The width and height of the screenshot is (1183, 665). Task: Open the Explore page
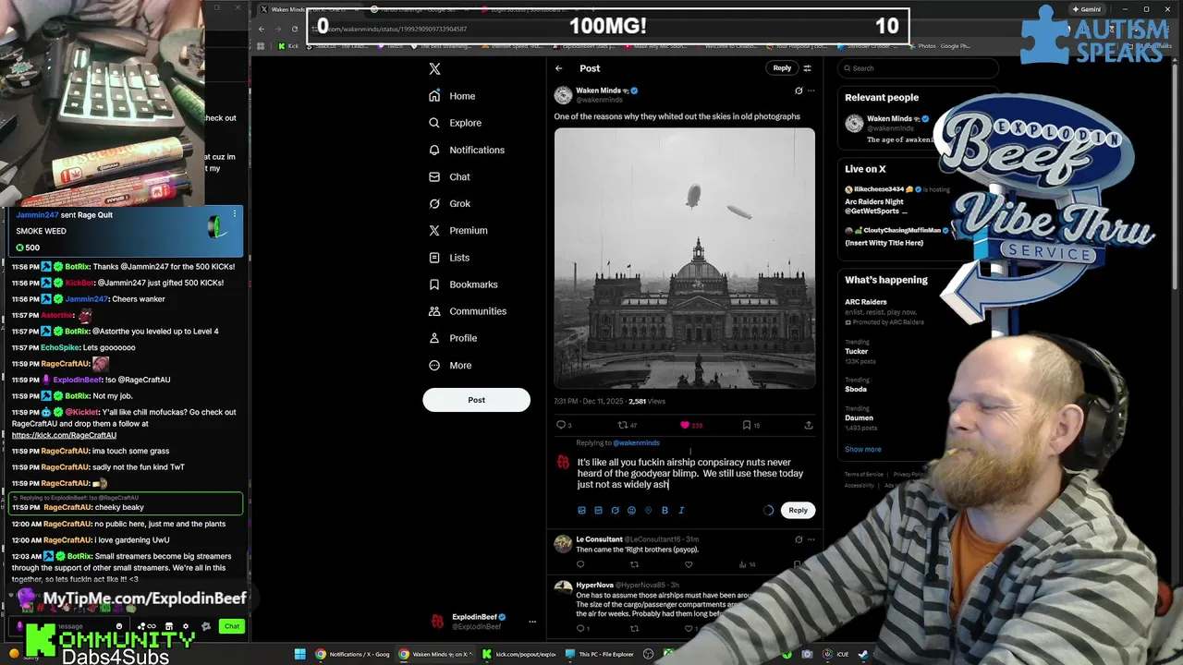tap(455, 123)
